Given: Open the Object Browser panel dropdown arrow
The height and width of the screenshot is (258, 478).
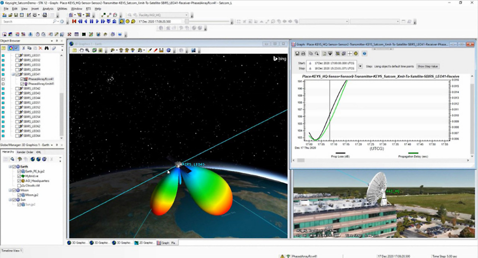Looking at the screenshot, I should (x=51, y=41).
